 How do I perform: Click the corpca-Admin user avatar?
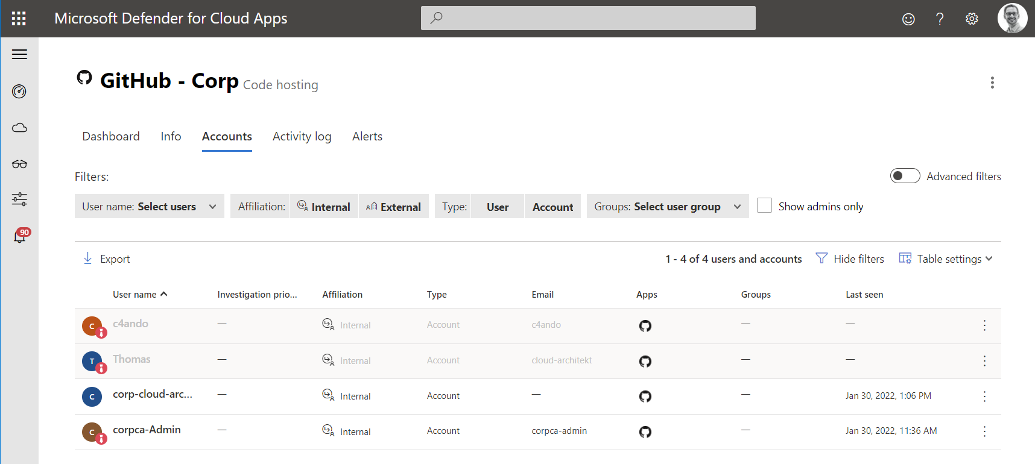pyautogui.click(x=92, y=432)
